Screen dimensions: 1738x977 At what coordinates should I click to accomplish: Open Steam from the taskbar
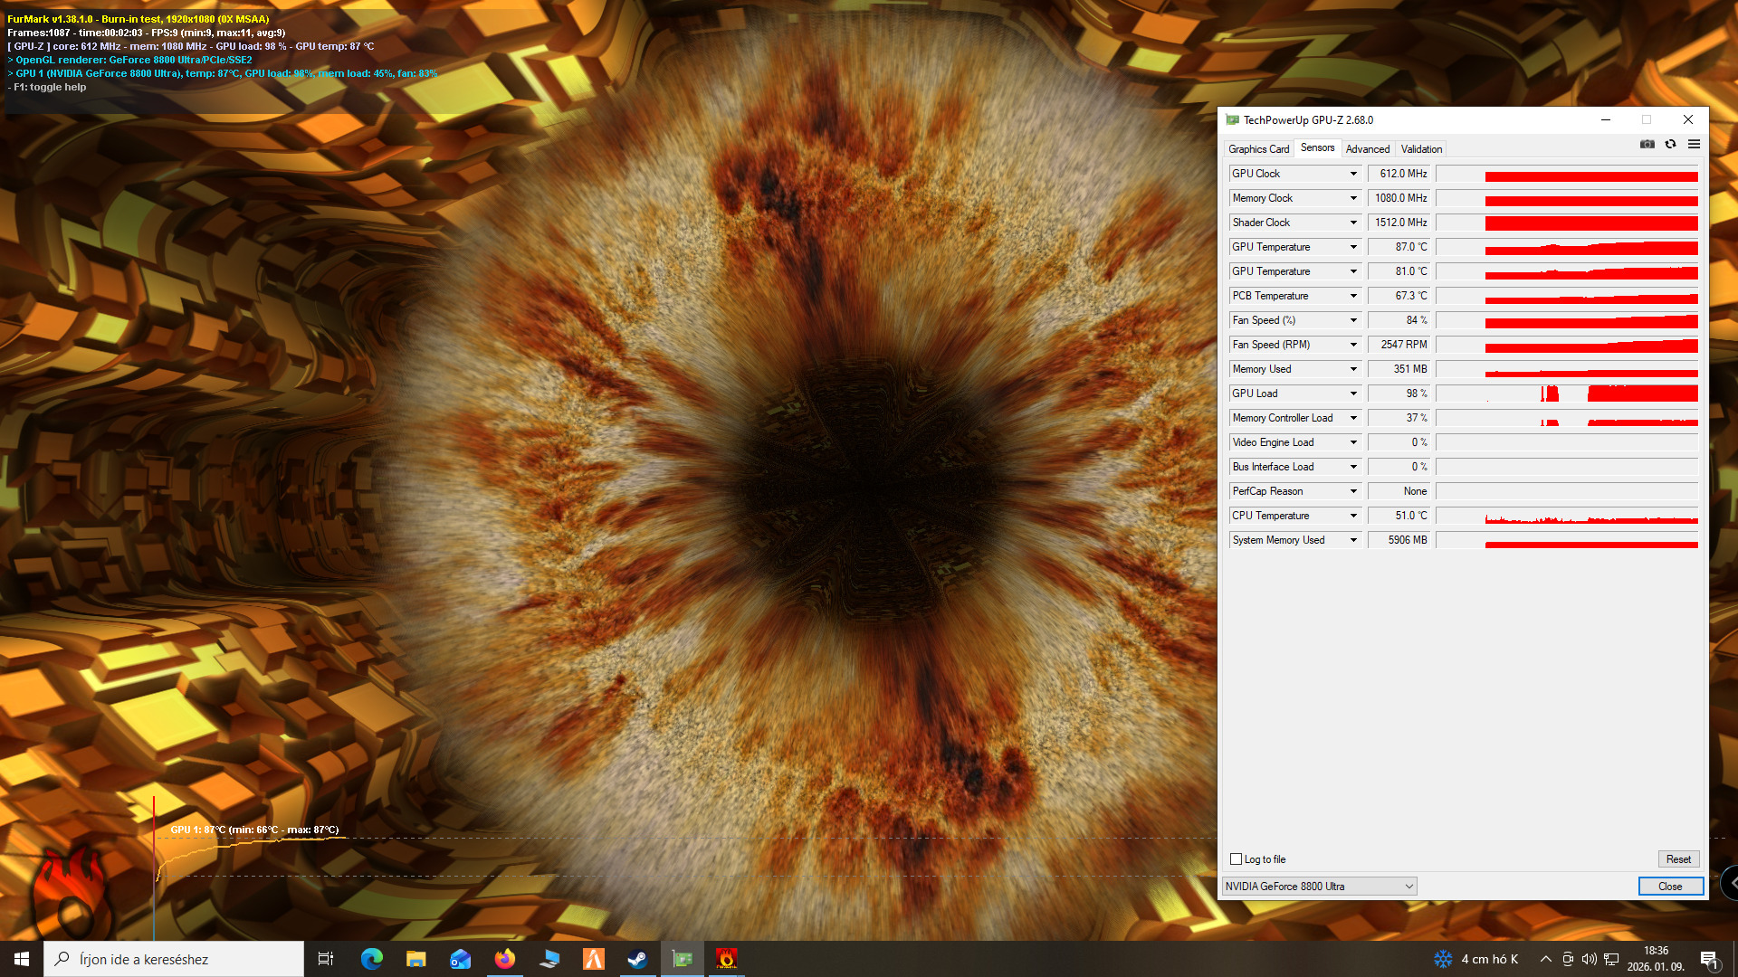637,959
